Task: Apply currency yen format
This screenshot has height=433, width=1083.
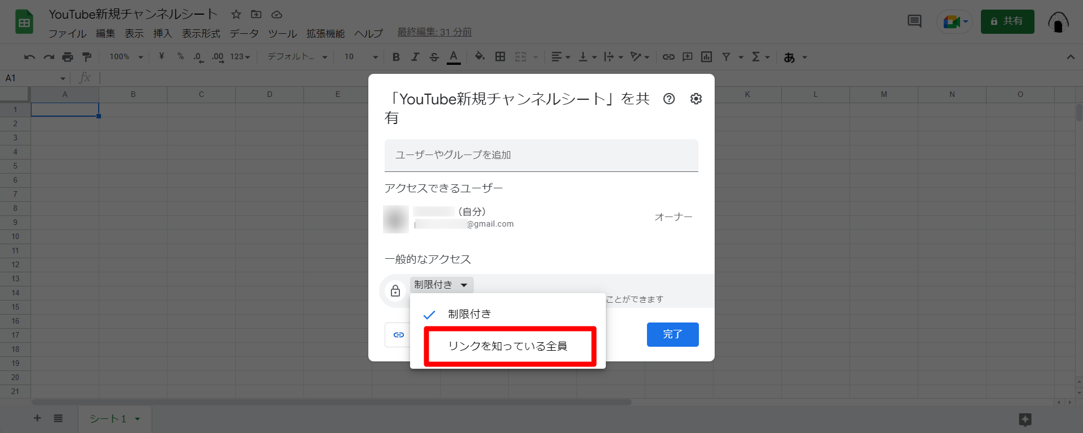Action: [x=161, y=56]
